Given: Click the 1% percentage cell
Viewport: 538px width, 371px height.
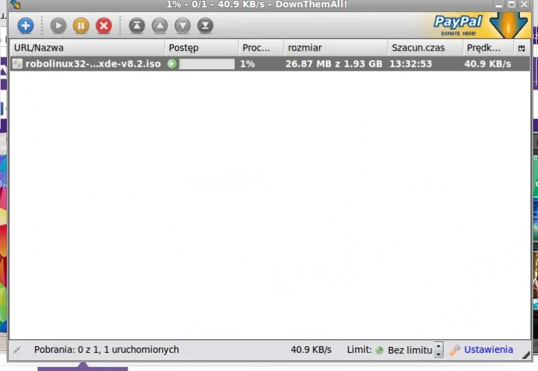Looking at the screenshot, I should 247,64.
